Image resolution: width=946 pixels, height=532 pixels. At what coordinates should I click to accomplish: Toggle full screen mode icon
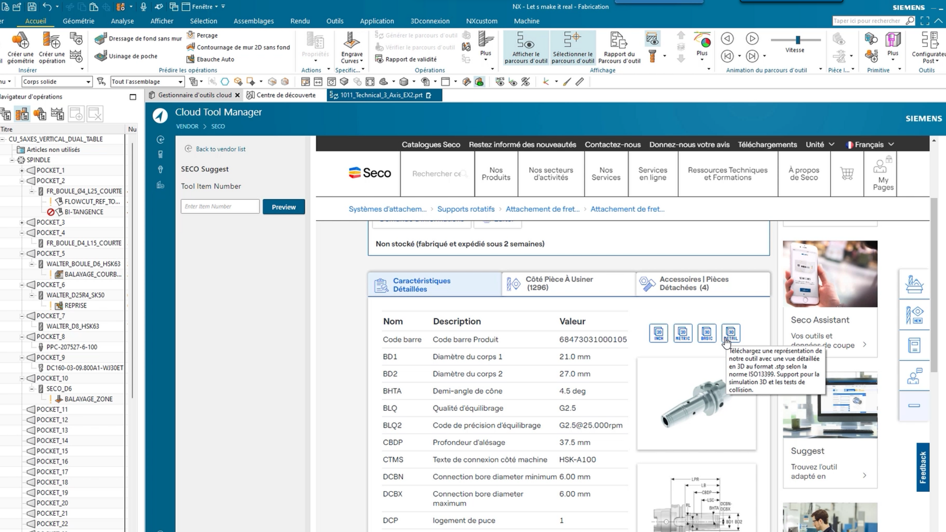925,21
